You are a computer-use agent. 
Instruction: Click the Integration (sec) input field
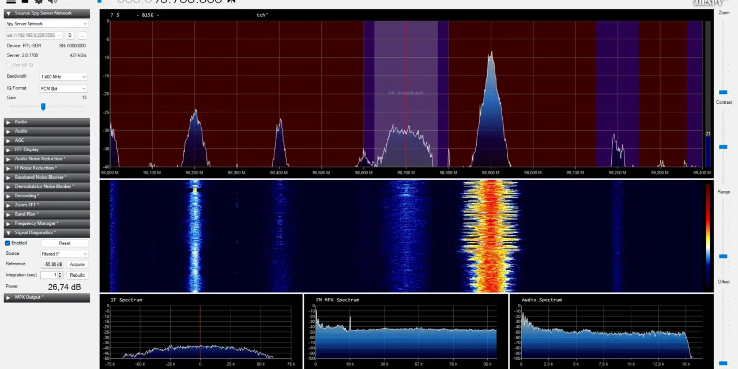49,275
